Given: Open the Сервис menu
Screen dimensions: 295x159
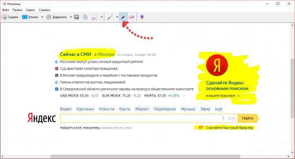Looking at the screenshot, I should tap(30, 10).
